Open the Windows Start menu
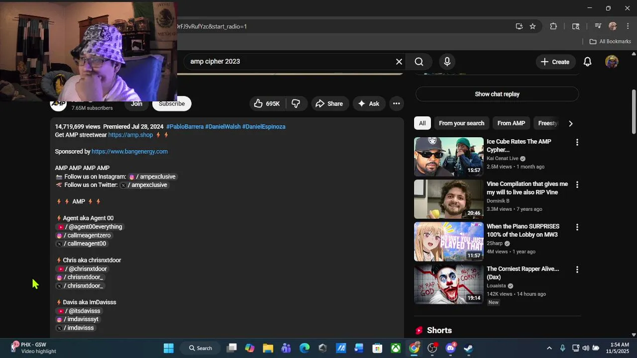 pyautogui.click(x=169, y=348)
